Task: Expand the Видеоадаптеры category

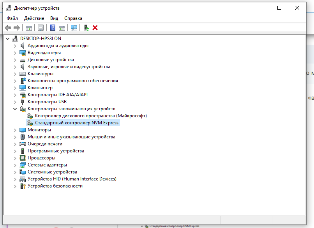Action: pyautogui.click(x=15, y=53)
